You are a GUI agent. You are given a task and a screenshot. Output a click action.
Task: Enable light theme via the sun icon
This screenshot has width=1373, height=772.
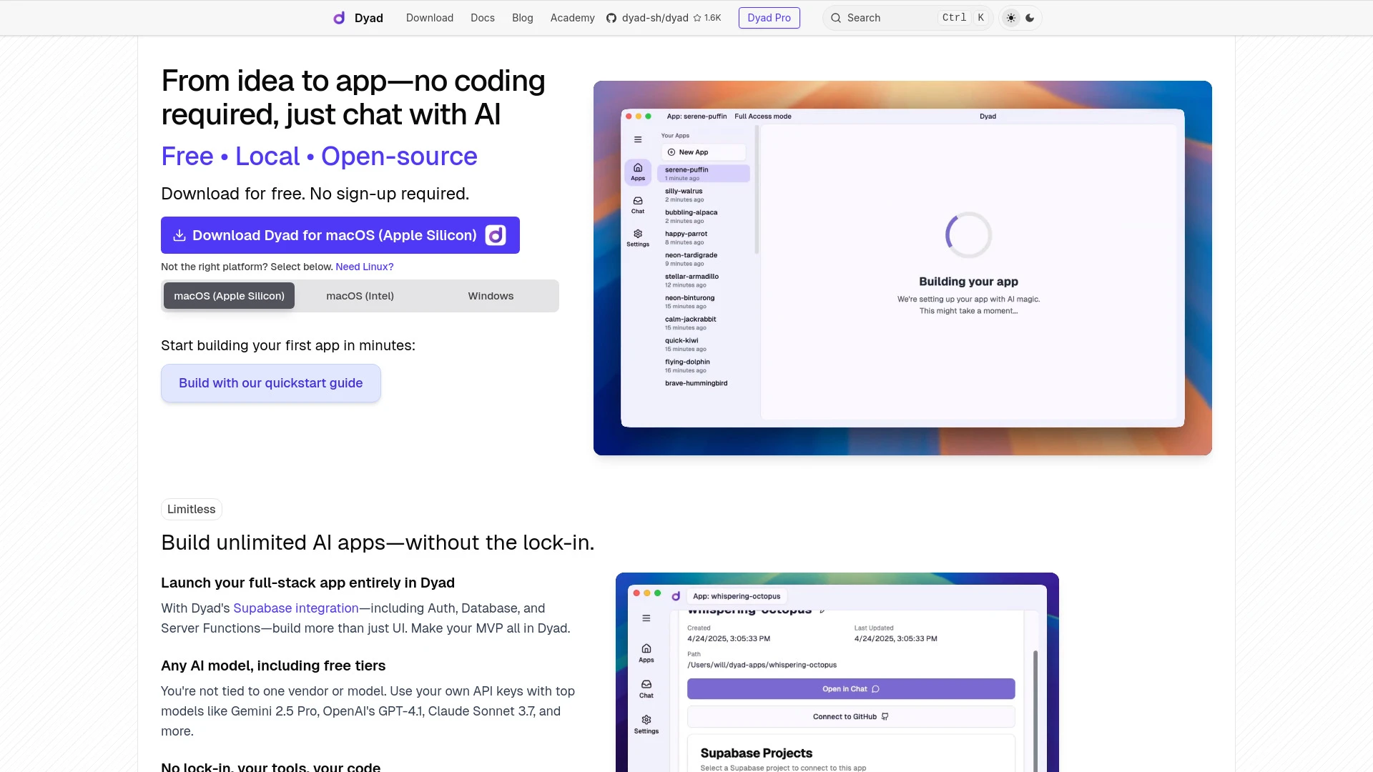(1010, 17)
